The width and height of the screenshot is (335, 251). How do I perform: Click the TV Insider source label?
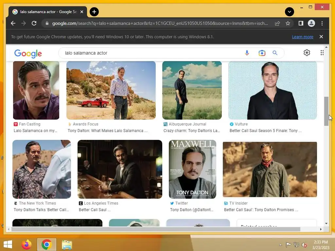point(238,203)
